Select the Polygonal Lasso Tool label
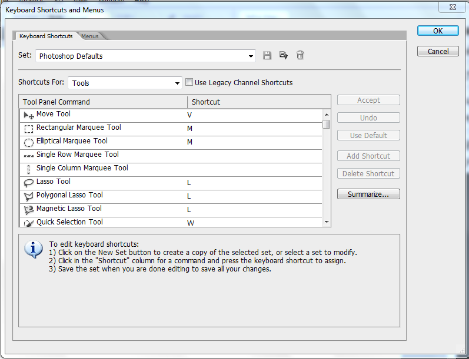Image resolution: width=469 pixels, height=359 pixels. click(x=69, y=195)
